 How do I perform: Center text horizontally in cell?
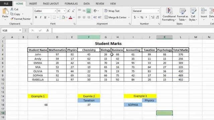tap(84, 17)
